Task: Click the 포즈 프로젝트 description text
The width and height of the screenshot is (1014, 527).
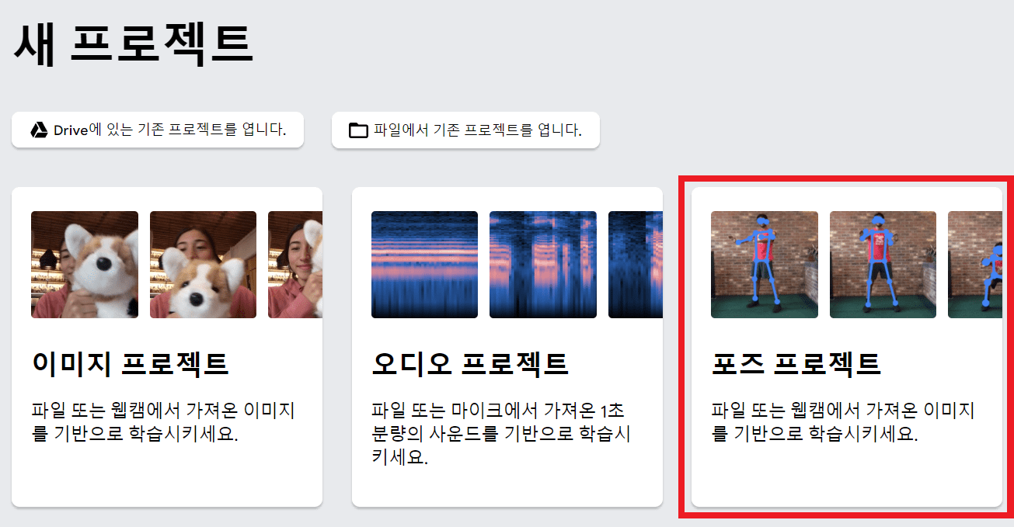Action: tap(843, 421)
